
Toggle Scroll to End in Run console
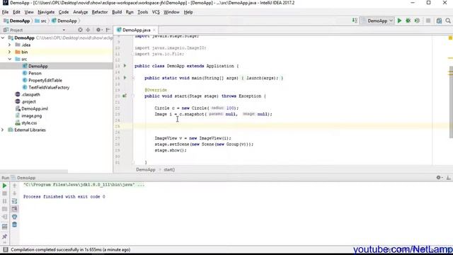click(14, 209)
